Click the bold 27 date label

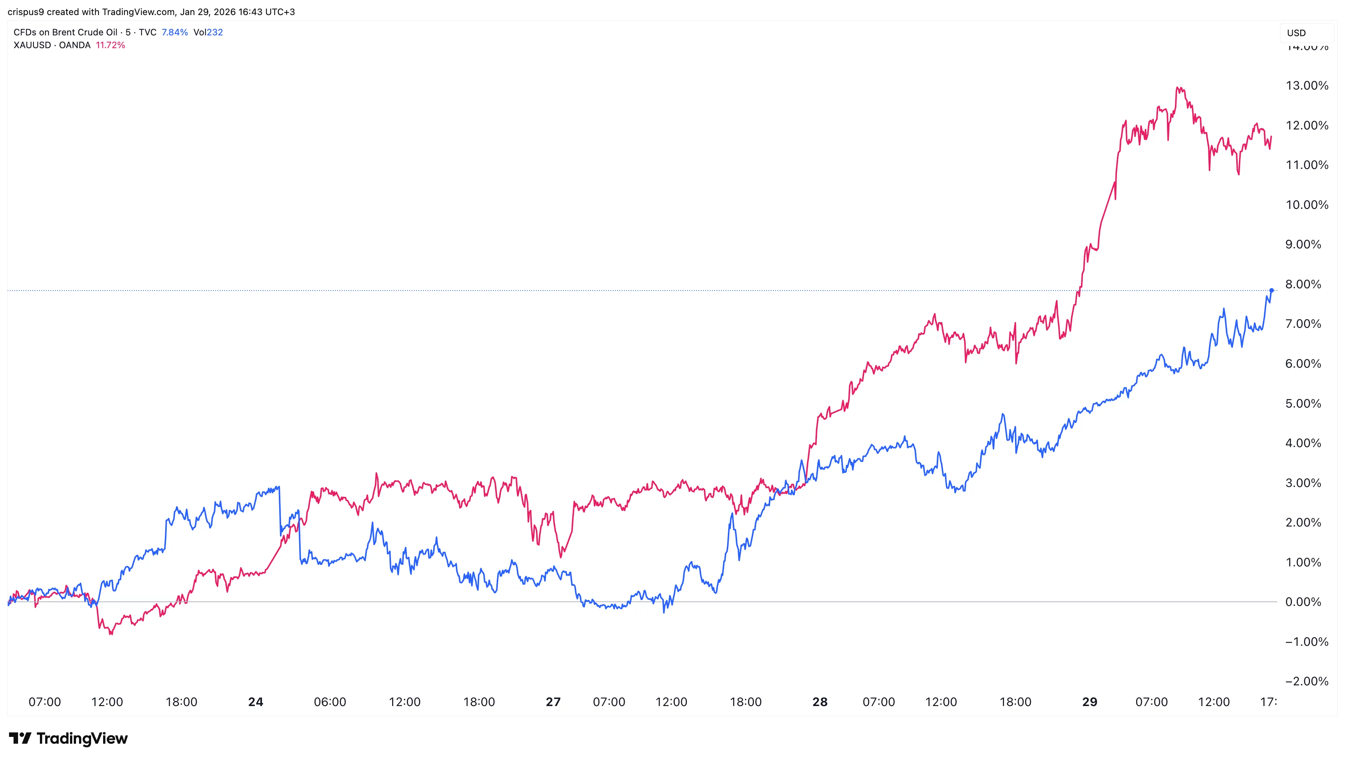click(553, 702)
